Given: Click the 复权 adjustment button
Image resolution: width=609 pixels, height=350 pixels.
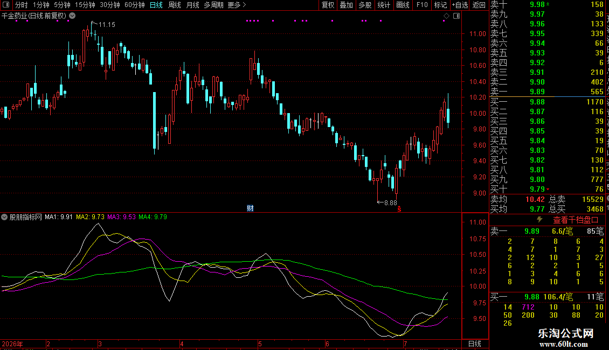Looking at the screenshot, I should 328,5.
